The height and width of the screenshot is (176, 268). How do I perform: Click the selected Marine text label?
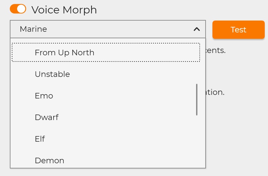click(33, 29)
